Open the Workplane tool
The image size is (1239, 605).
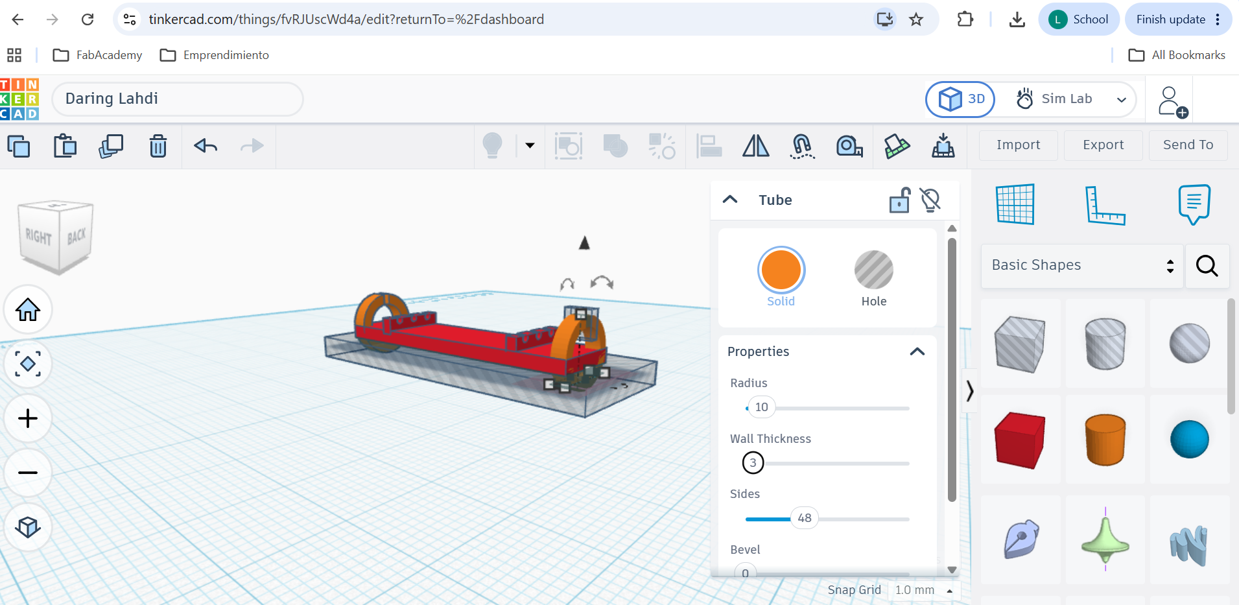[x=1015, y=204]
